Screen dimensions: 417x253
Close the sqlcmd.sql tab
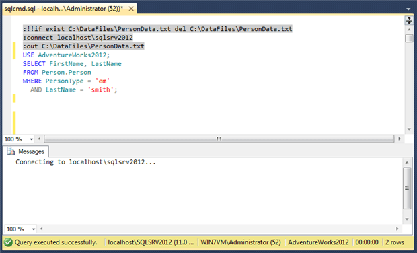(x=131, y=9)
